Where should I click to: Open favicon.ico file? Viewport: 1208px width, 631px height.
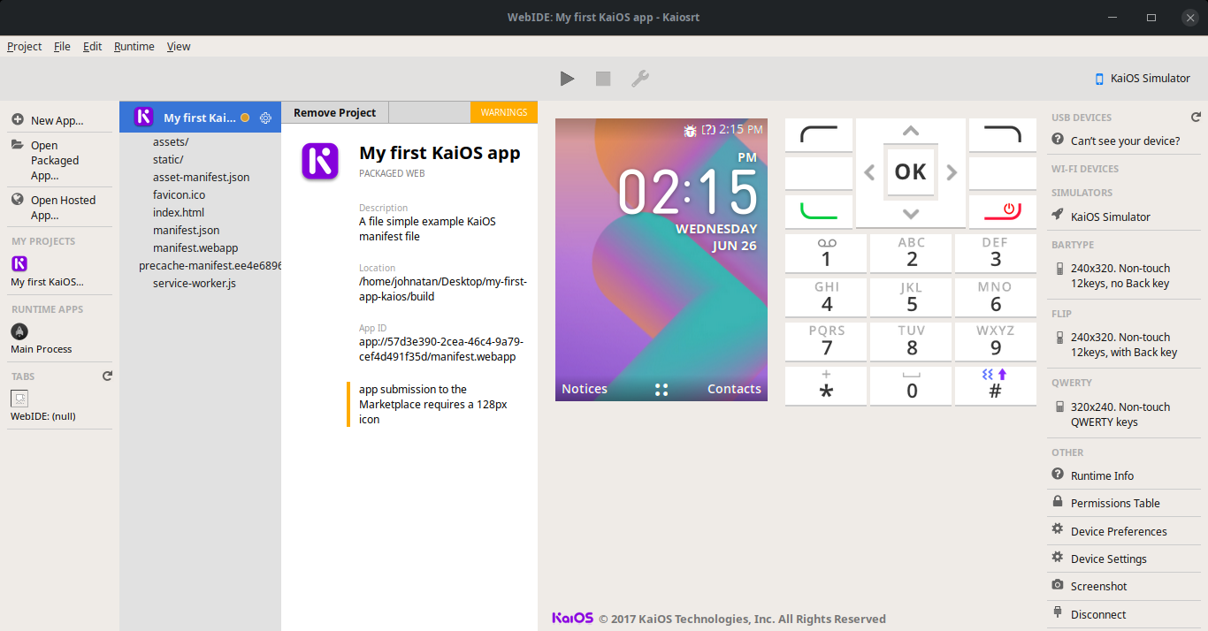click(179, 194)
